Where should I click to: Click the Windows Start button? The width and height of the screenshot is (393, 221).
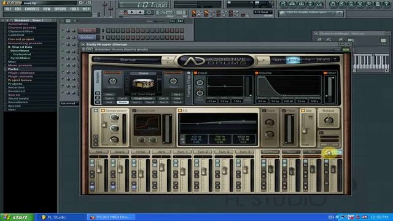[x=17, y=217]
